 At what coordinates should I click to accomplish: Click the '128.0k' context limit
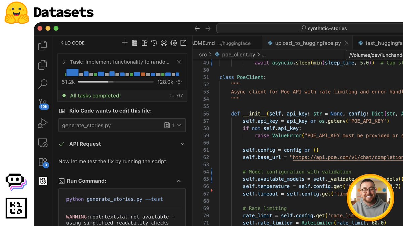[x=165, y=82]
